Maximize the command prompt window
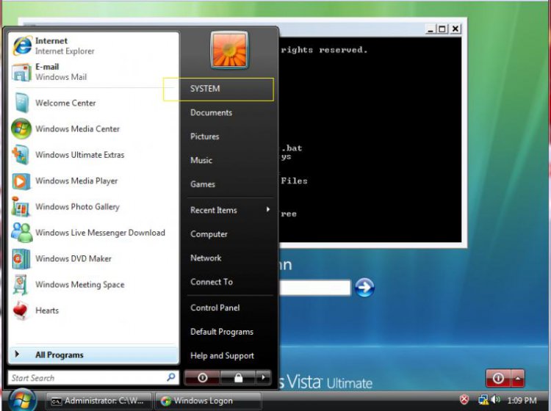 442,29
